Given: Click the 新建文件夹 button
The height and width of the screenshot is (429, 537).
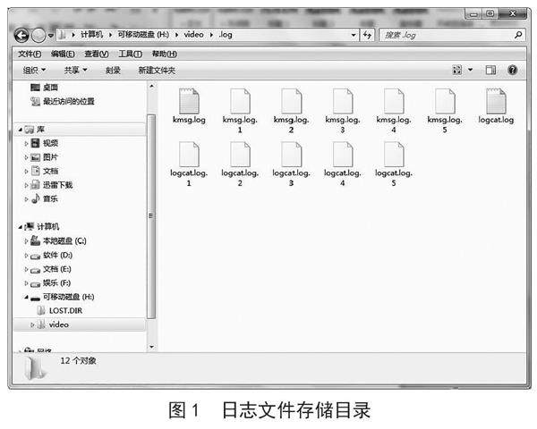Looking at the screenshot, I should 157,70.
